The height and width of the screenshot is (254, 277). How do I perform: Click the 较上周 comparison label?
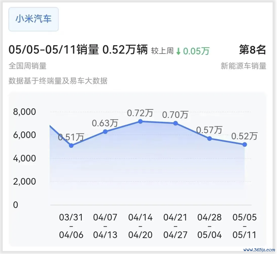point(162,51)
